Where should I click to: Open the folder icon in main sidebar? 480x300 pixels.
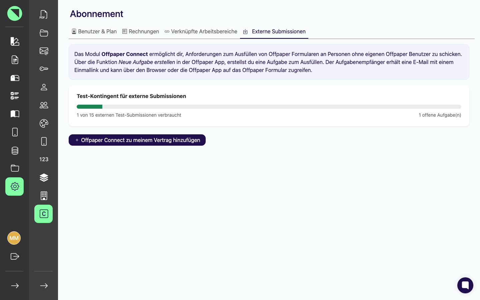click(x=15, y=168)
